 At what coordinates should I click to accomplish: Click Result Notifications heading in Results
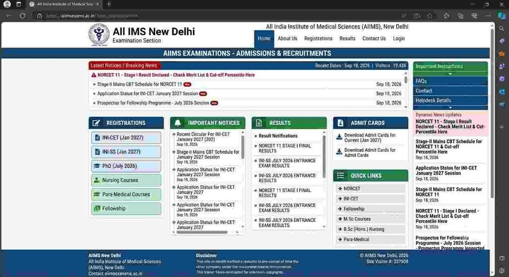[x=278, y=136]
